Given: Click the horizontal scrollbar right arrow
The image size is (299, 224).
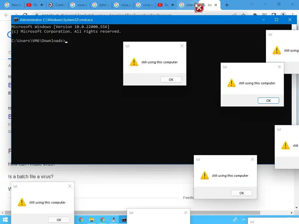Looking at the screenshot, I should tap(292, 213).
